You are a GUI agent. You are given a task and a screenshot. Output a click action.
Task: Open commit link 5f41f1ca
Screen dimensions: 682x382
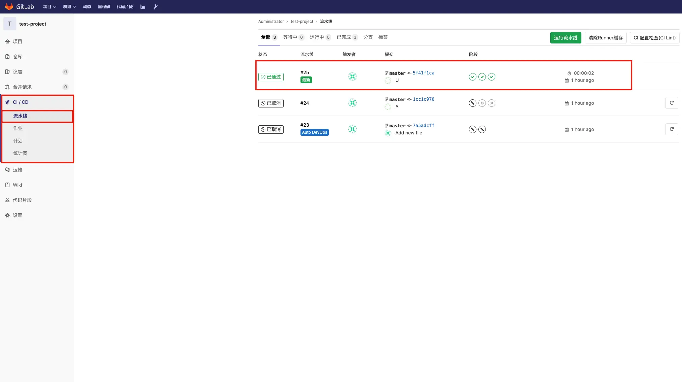click(423, 73)
